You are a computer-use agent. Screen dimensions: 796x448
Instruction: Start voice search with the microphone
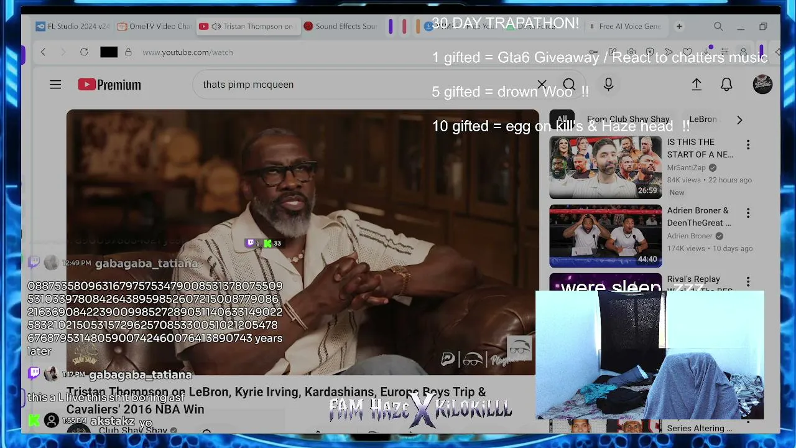[608, 85]
